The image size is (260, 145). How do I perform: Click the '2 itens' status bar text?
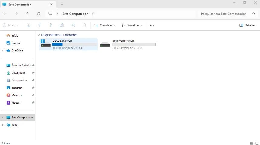pos(6,143)
